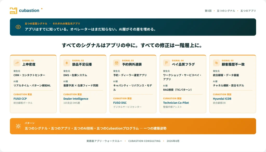Click the SIGNAL 03 label

(x=128, y=60)
